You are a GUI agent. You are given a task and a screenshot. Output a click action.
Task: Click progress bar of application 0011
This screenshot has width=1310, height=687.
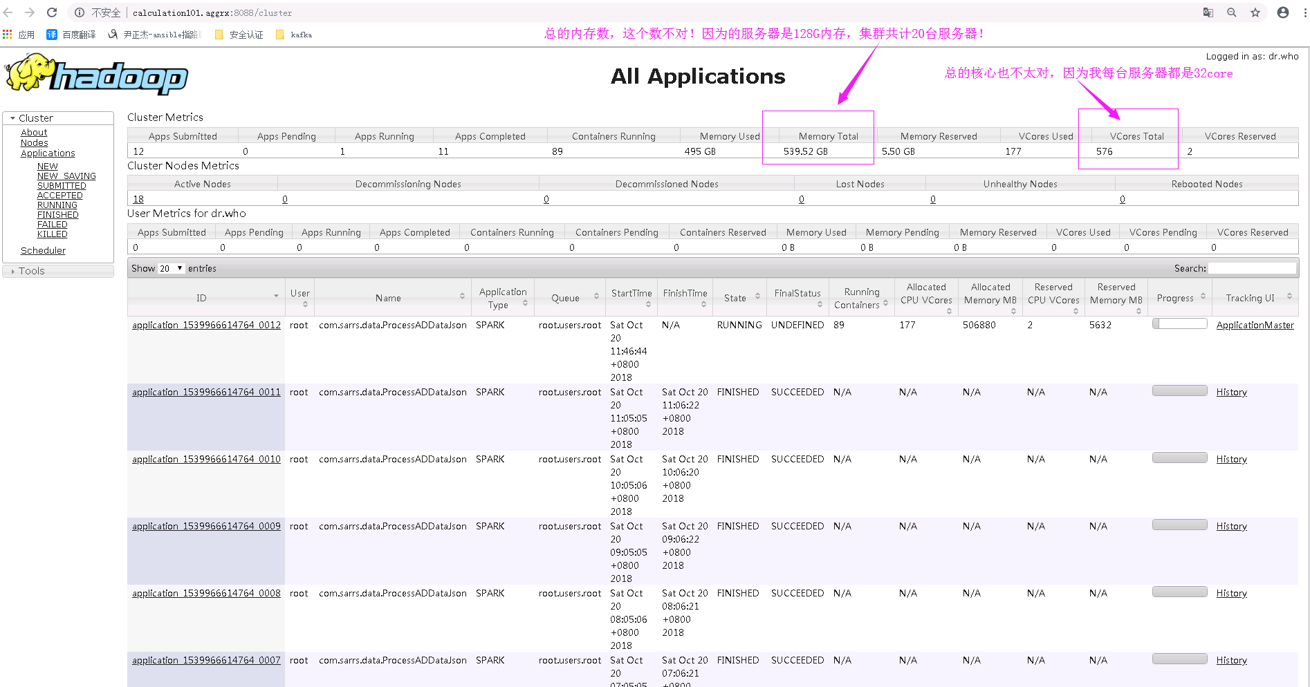(x=1180, y=390)
